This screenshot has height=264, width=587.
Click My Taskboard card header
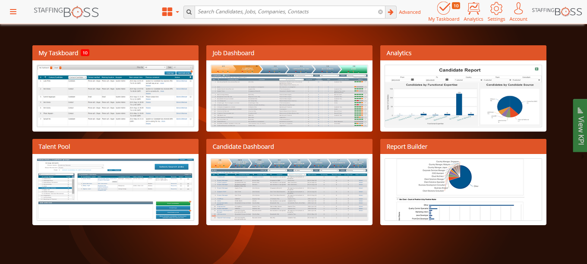coord(115,53)
